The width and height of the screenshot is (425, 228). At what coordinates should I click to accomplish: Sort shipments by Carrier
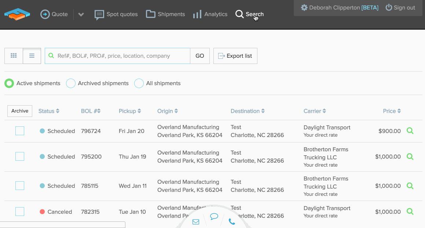[x=315, y=111]
